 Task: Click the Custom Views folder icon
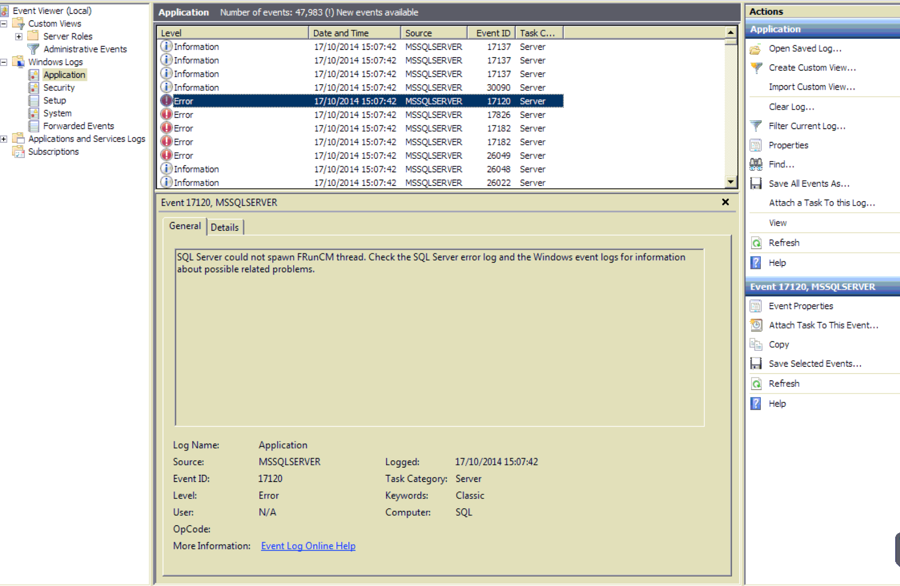19,23
